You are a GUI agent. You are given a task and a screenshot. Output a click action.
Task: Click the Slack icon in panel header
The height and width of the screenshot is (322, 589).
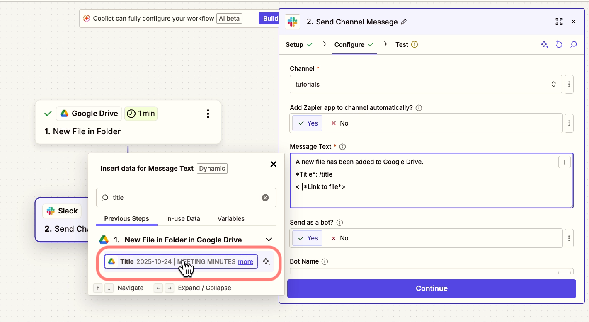tap(292, 22)
